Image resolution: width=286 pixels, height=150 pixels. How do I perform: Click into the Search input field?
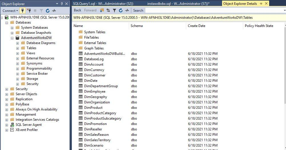click(214, 11)
